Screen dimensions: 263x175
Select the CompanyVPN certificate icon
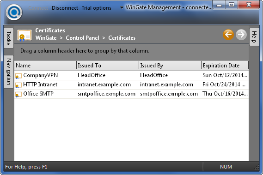(x=18, y=76)
